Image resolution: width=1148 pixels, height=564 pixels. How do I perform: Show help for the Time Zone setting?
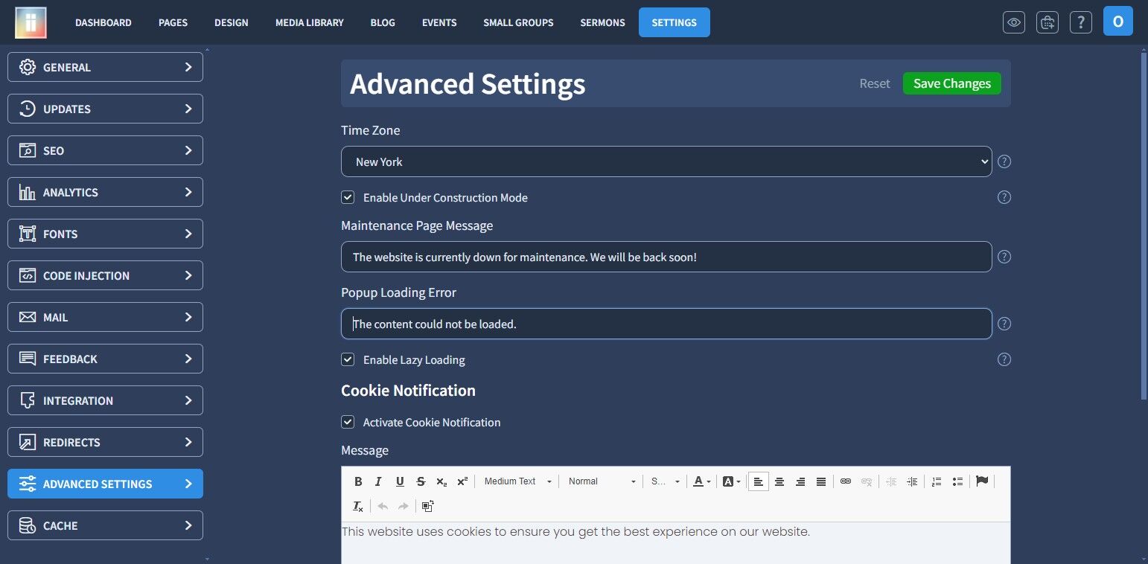tap(1004, 161)
